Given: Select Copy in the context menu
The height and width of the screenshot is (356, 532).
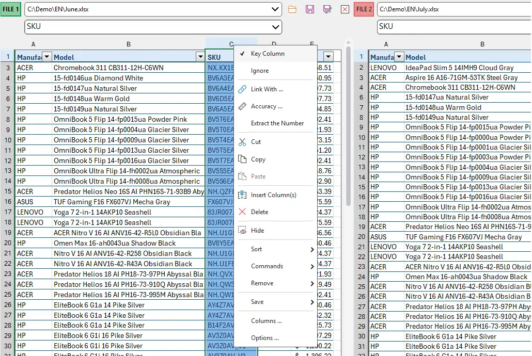Looking at the screenshot, I should click(x=275, y=159).
